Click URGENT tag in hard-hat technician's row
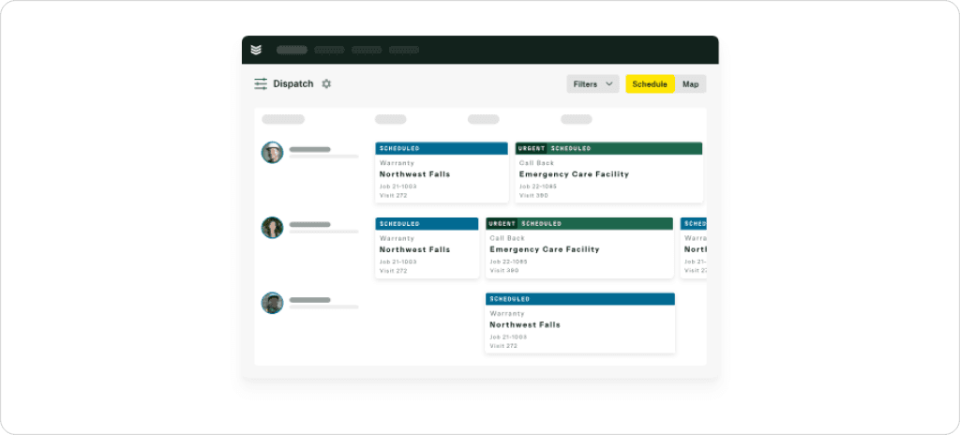This screenshot has width=960, height=435. (x=532, y=148)
